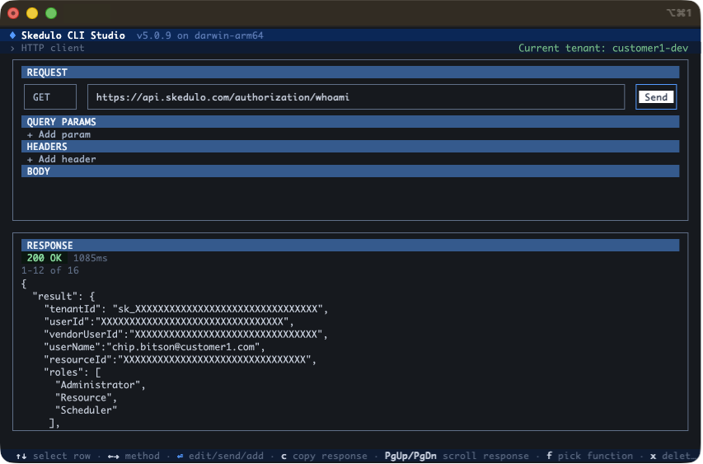Add a new header row
703x464 pixels.
[x=62, y=159]
